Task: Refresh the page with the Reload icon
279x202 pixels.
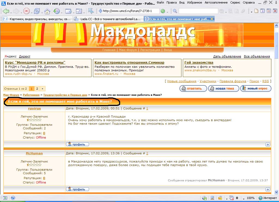Action: 37,11
